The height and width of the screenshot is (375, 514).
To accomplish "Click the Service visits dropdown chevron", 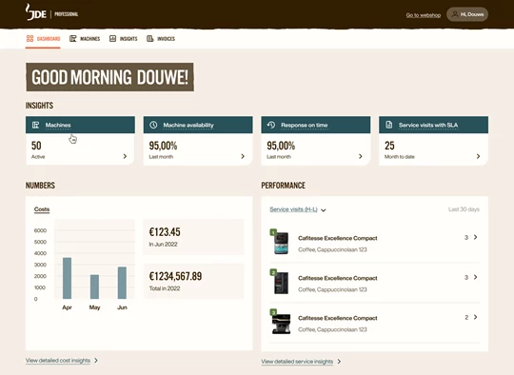I will click(324, 210).
